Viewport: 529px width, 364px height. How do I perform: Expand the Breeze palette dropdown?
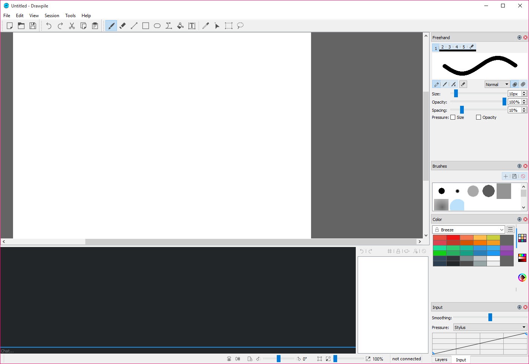point(469,230)
